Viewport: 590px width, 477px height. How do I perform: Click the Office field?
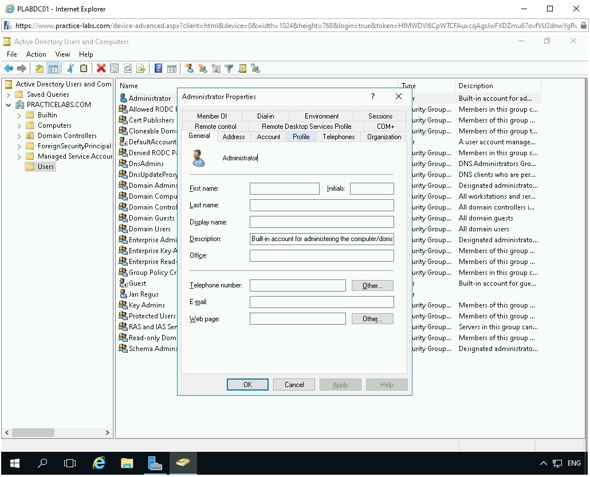click(322, 255)
